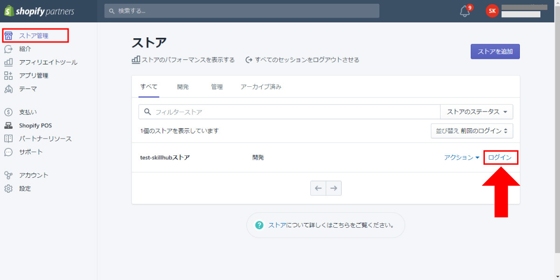Open 支払い in the sidebar

point(28,112)
